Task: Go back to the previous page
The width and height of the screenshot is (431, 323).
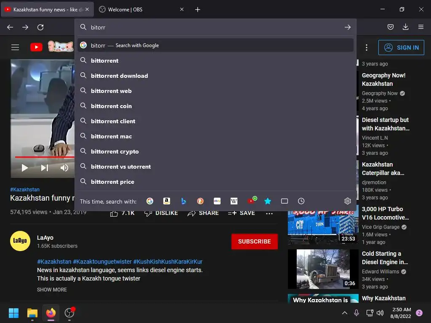Action: tap(10, 27)
